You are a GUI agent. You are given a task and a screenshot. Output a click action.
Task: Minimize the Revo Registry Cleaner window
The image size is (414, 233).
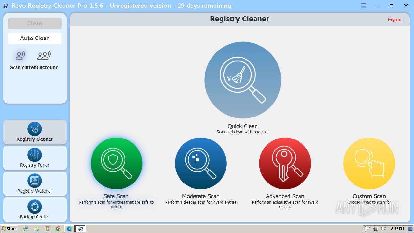click(377, 6)
